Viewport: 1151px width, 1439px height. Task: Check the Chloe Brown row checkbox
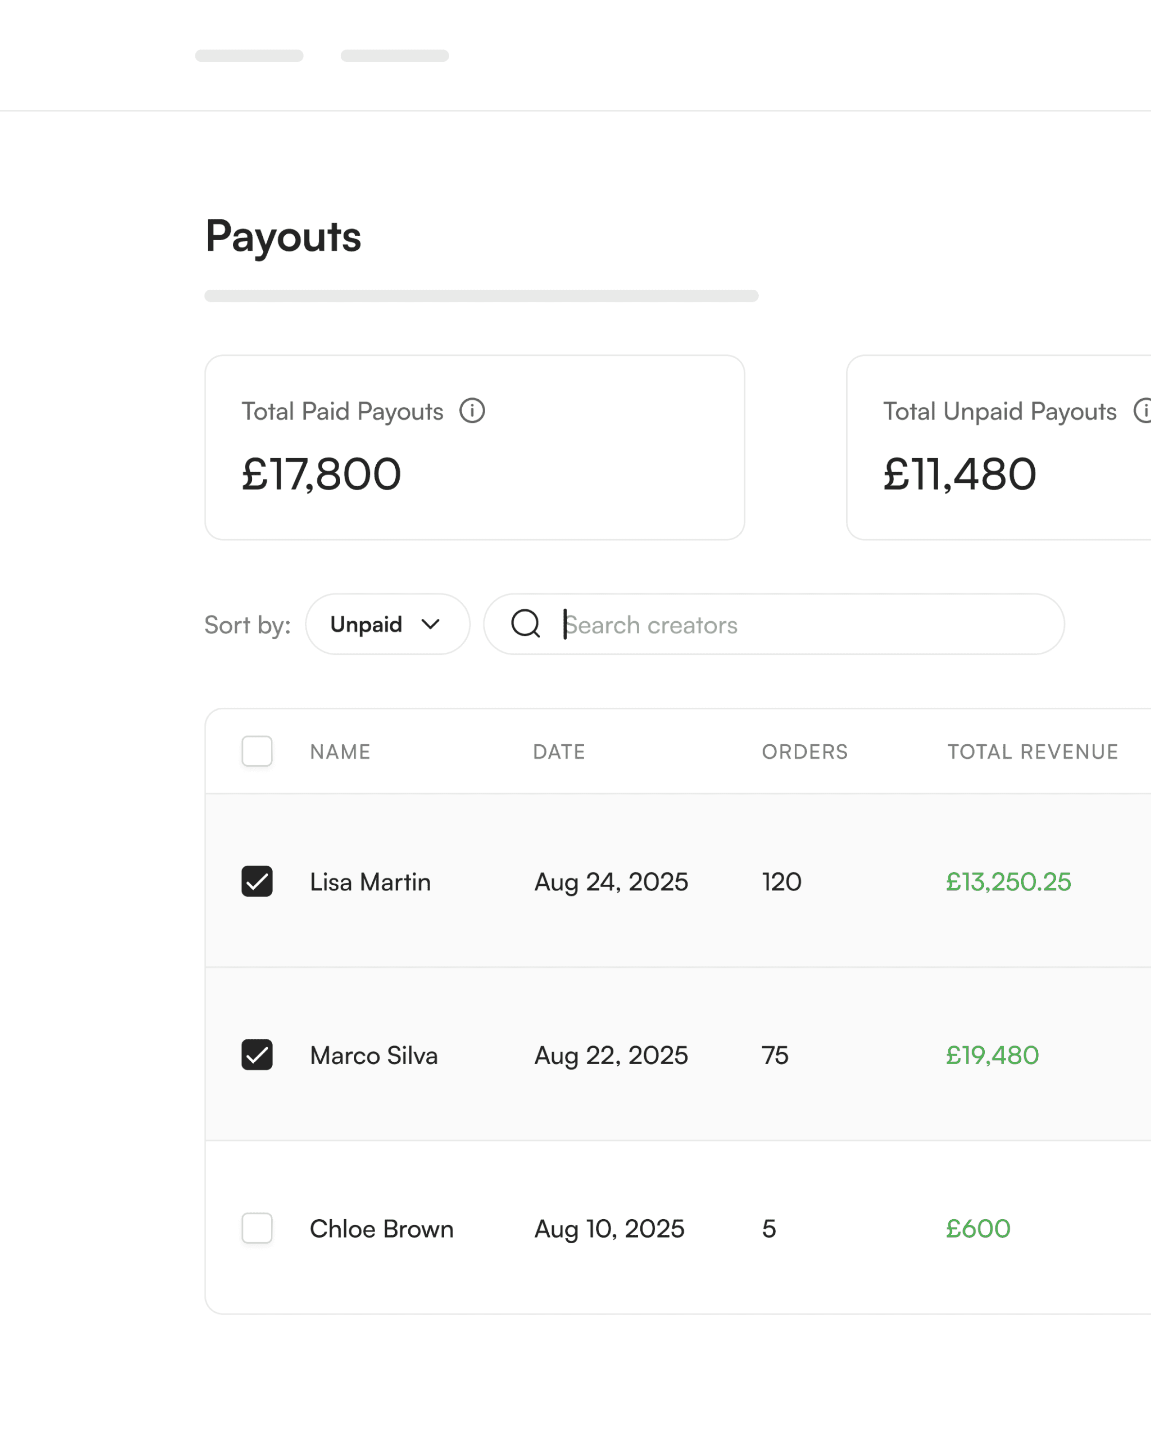pyautogui.click(x=257, y=1228)
